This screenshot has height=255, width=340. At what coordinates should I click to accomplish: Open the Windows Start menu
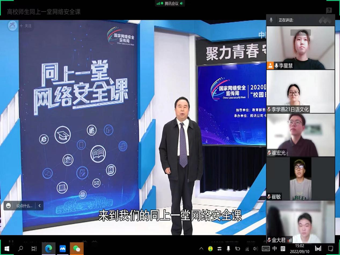[x=7, y=249]
